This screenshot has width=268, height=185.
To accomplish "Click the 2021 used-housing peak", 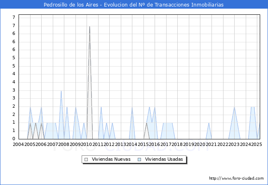I will 209,123.
